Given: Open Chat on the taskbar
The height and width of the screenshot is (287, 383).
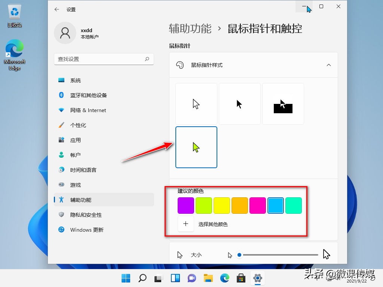Looking at the screenshot, I should click(x=192, y=278).
